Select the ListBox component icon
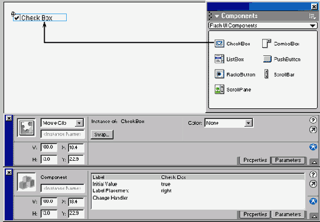320x222 pixels. coord(220,59)
